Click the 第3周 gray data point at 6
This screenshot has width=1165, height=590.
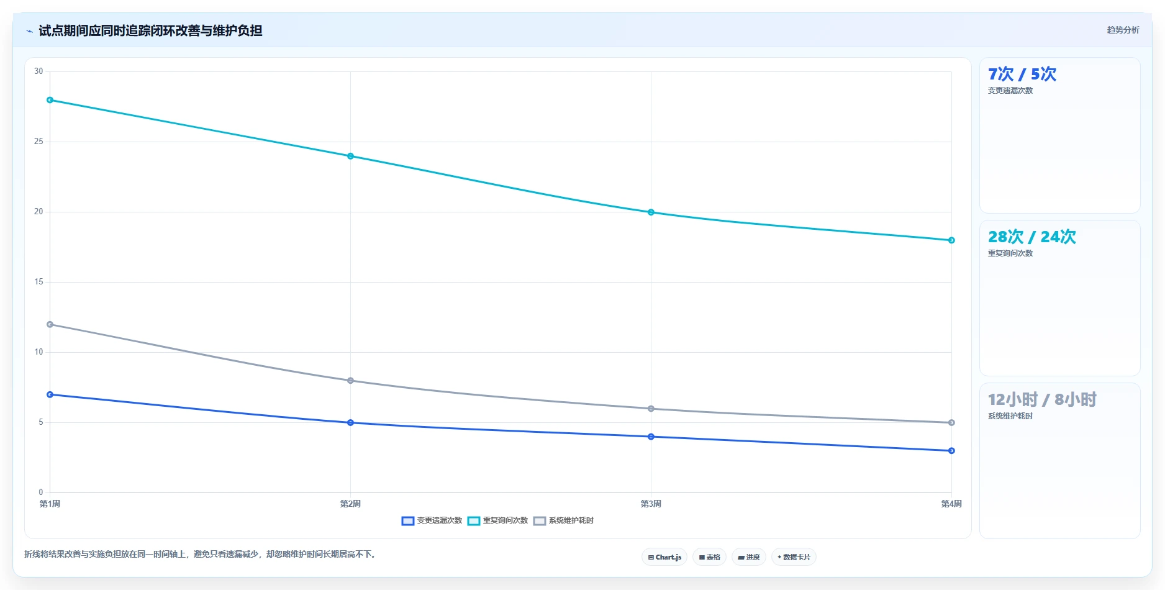pyautogui.click(x=651, y=409)
